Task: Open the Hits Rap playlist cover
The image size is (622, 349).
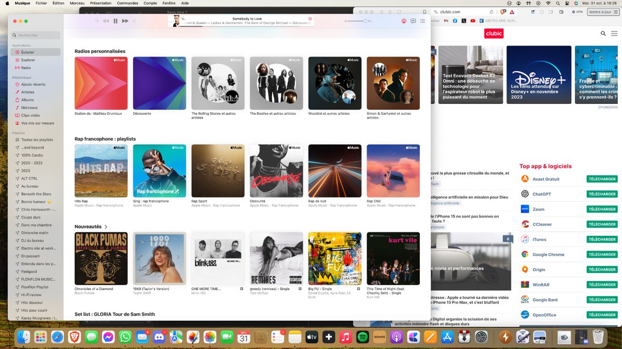Action: tap(101, 171)
